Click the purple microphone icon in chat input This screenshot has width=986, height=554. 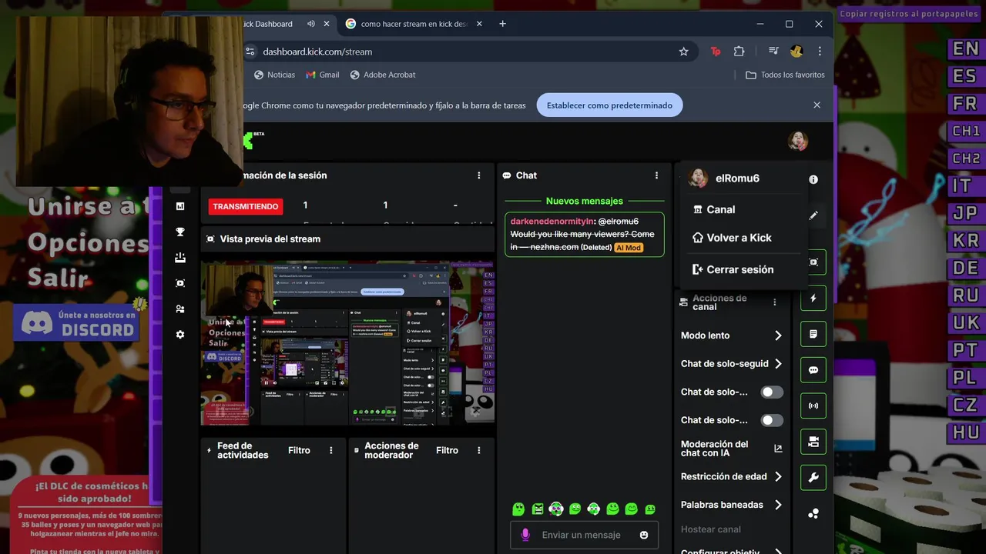(x=525, y=535)
